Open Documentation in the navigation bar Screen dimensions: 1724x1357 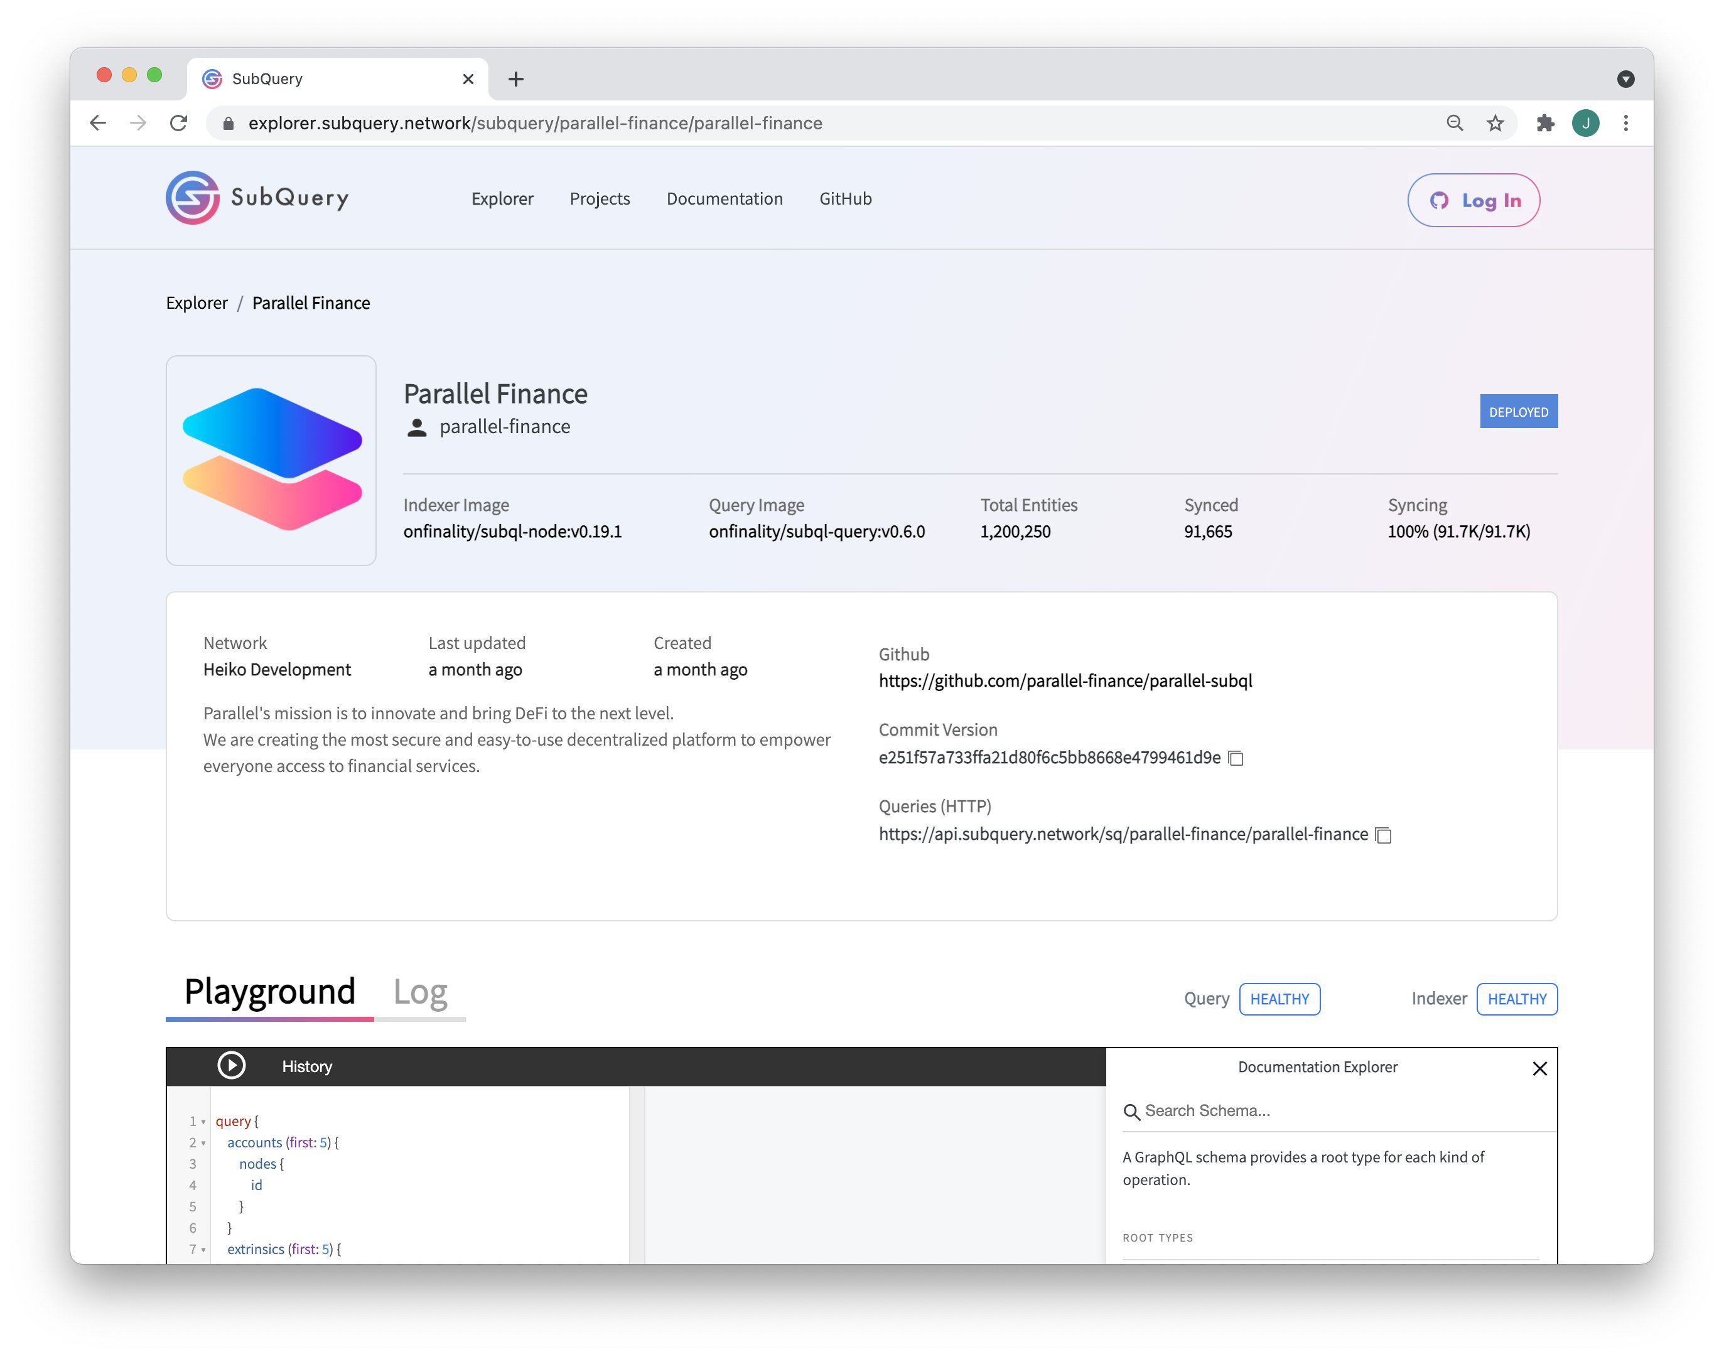pos(725,198)
